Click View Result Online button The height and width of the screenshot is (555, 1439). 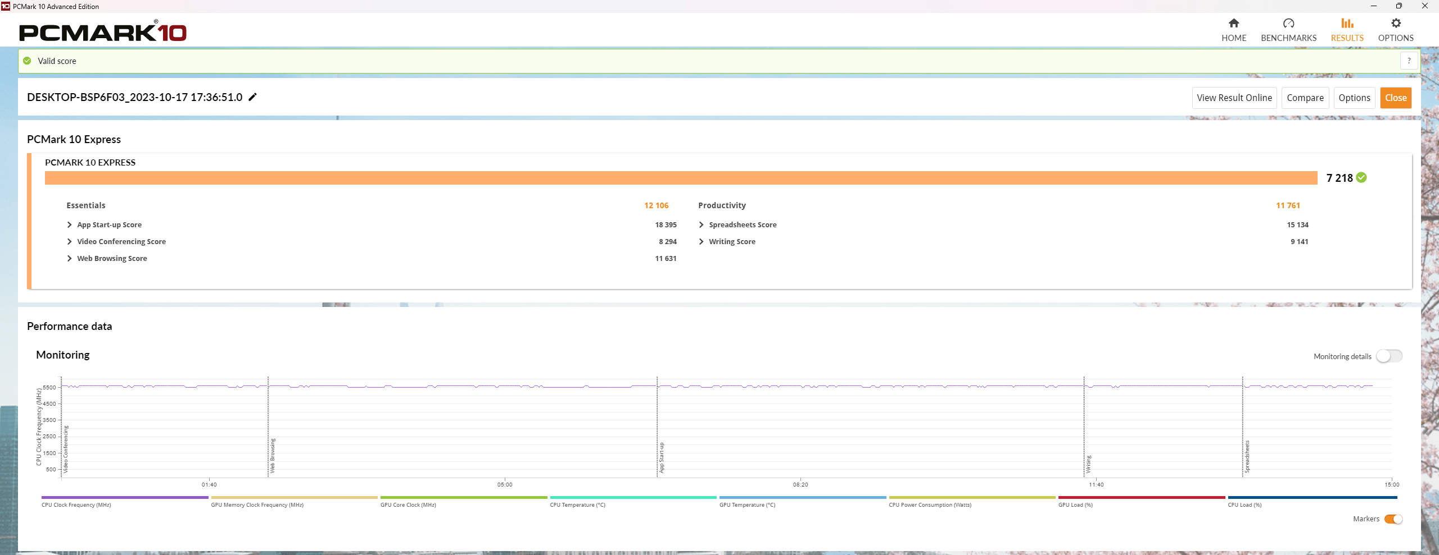(1234, 98)
